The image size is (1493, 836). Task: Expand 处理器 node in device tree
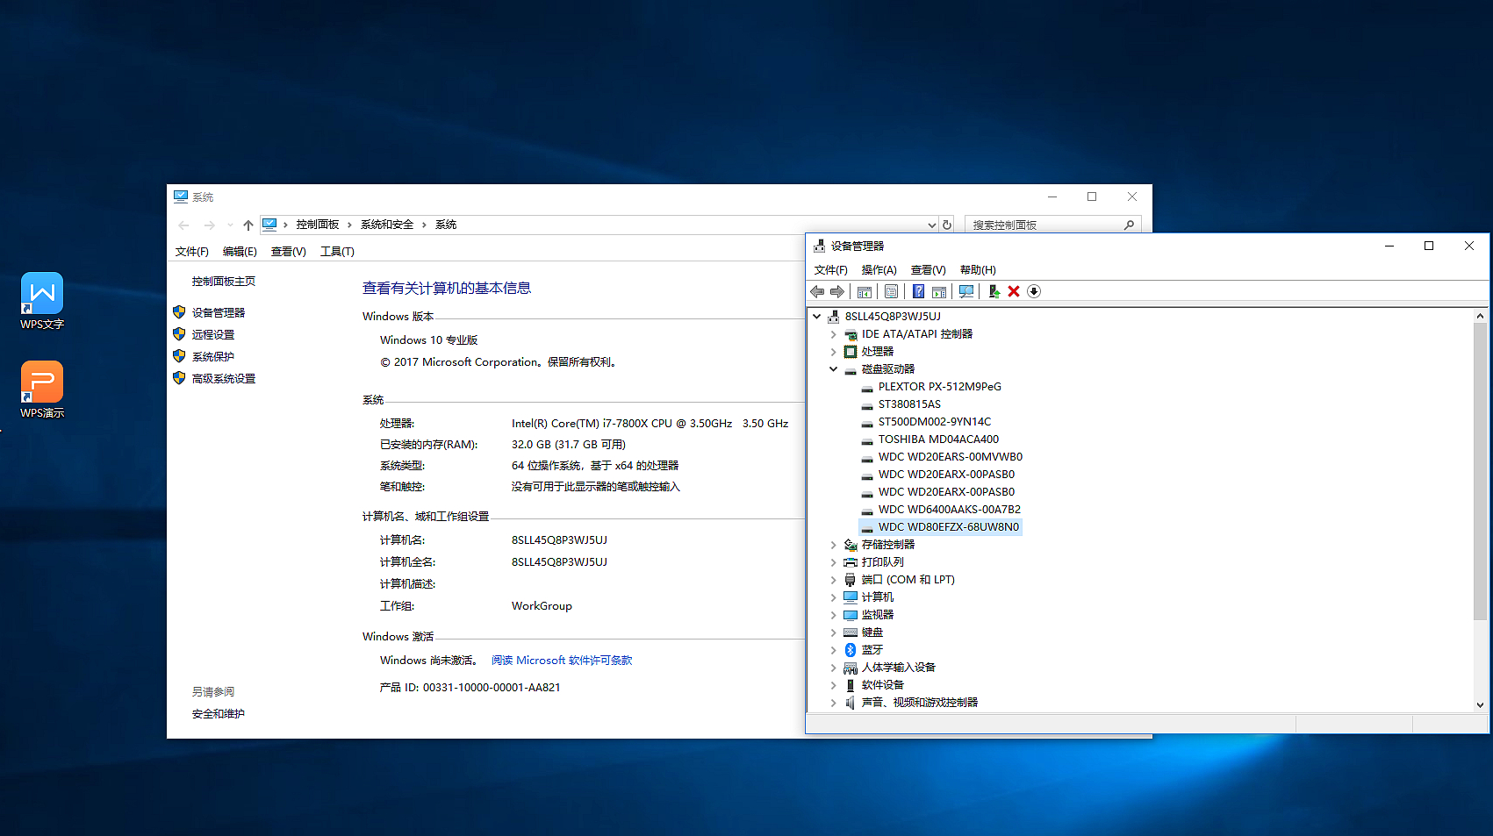834,352
